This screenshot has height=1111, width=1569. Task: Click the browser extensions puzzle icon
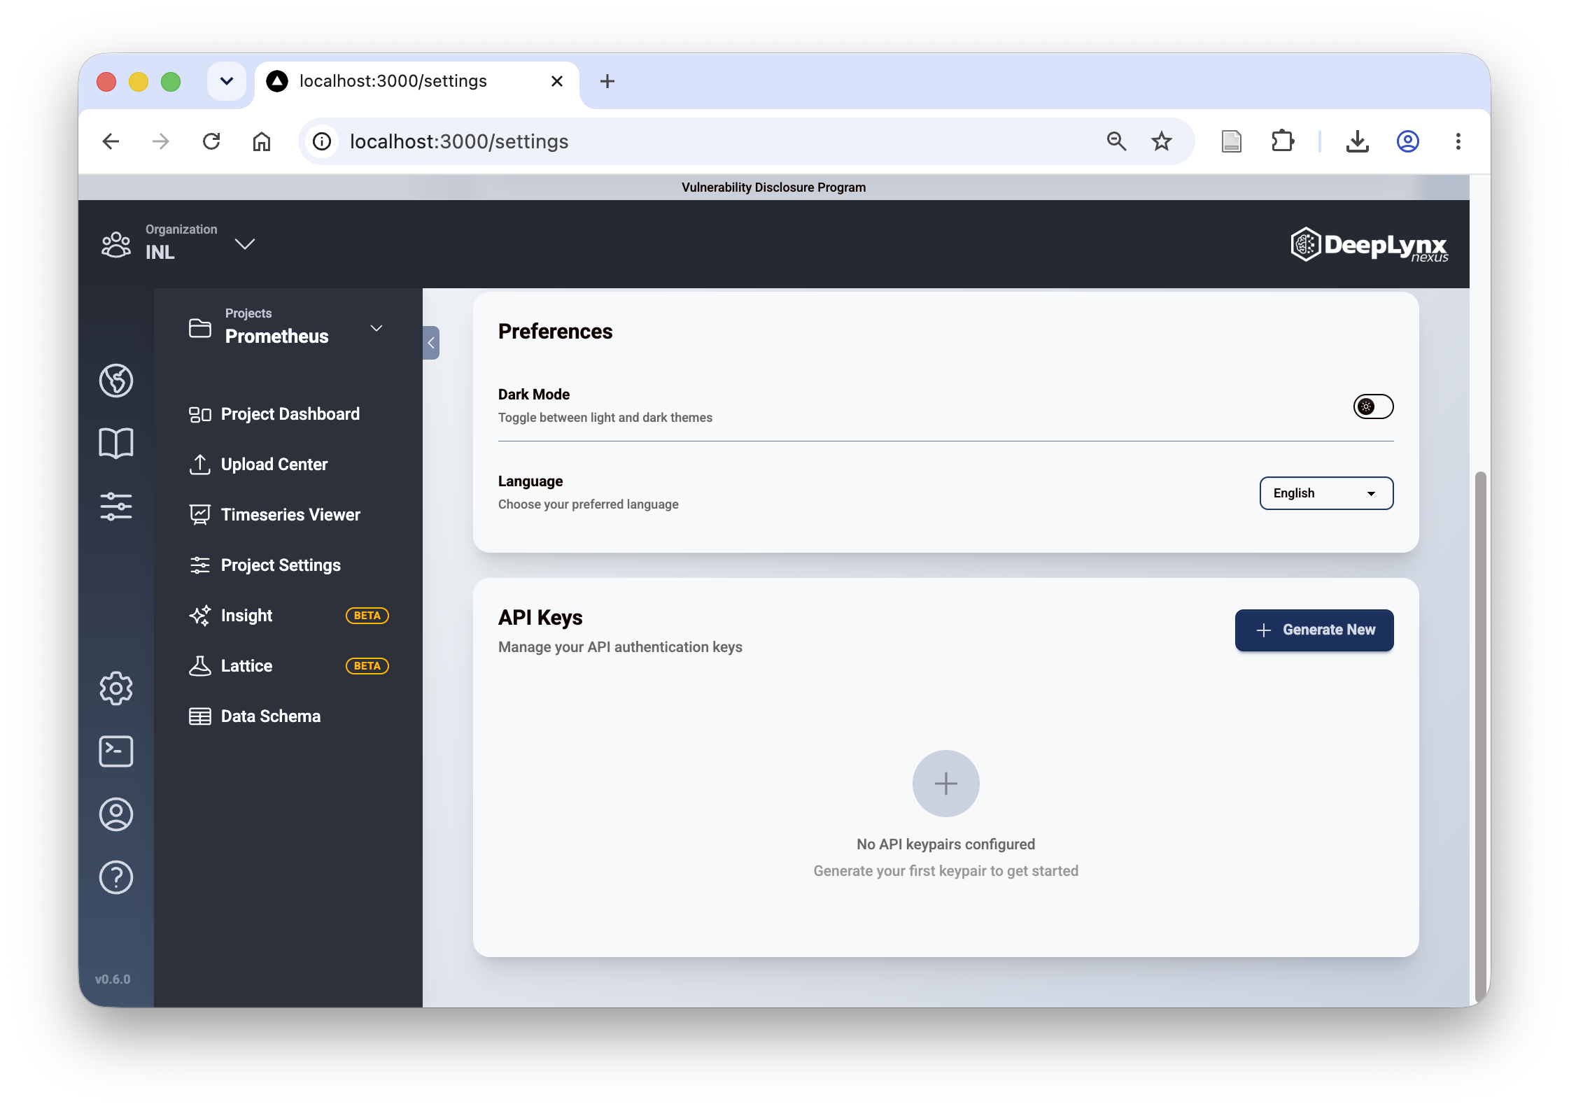(x=1282, y=141)
